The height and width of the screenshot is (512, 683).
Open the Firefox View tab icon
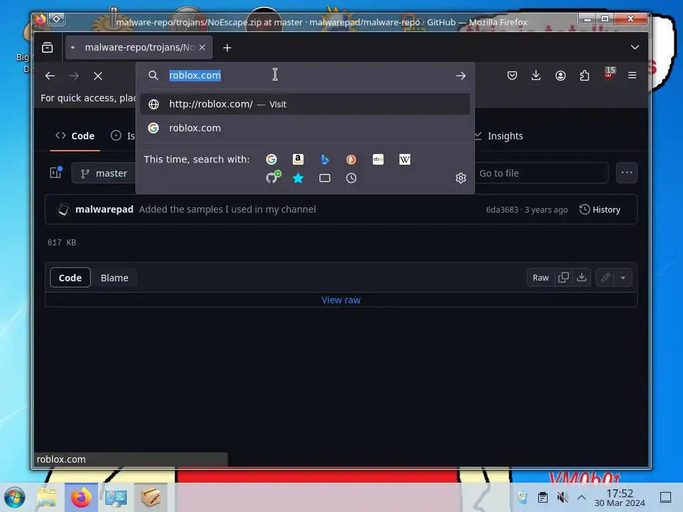click(47, 47)
